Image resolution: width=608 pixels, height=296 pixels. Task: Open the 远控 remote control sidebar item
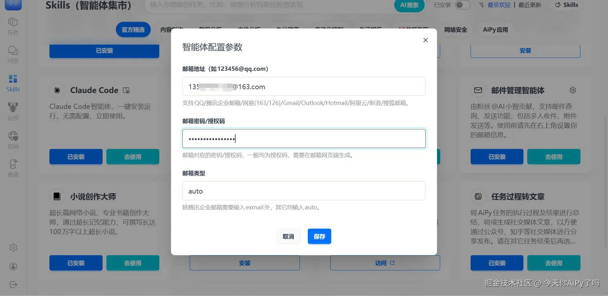coord(13,112)
